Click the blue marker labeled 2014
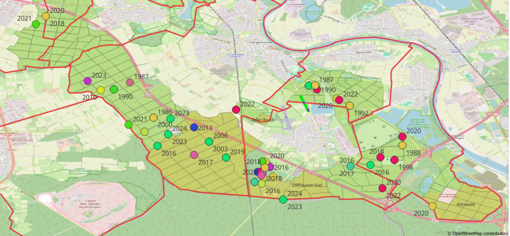This screenshot has width=510, height=236. (194, 127)
